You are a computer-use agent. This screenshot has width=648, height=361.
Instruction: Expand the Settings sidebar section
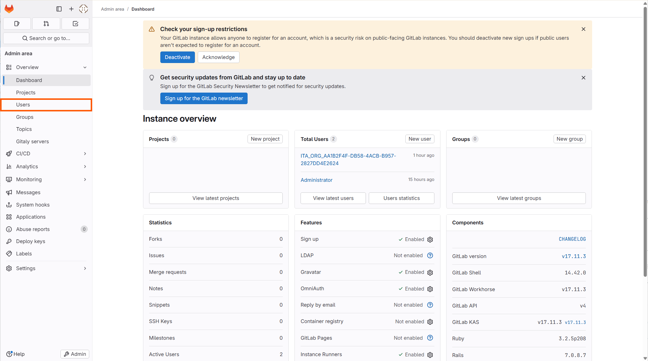click(x=85, y=268)
